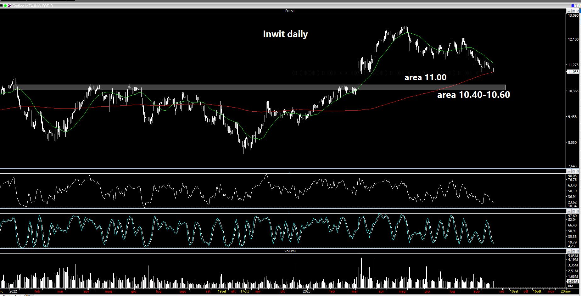Click the 4,23 stochastic scale value
The height and width of the screenshot is (296, 581).
pyautogui.click(x=572, y=246)
